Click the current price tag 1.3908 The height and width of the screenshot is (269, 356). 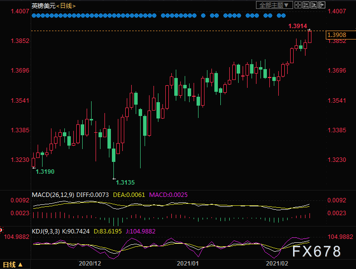pyautogui.click(x=341, y=35)
